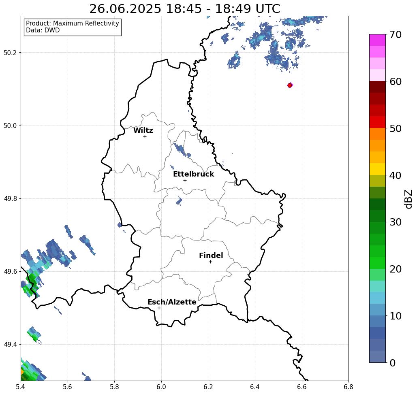This screenshot has width=417, height=394.
Task: Click the dBZ colorbar axis label
Action: tap(408, 199)
